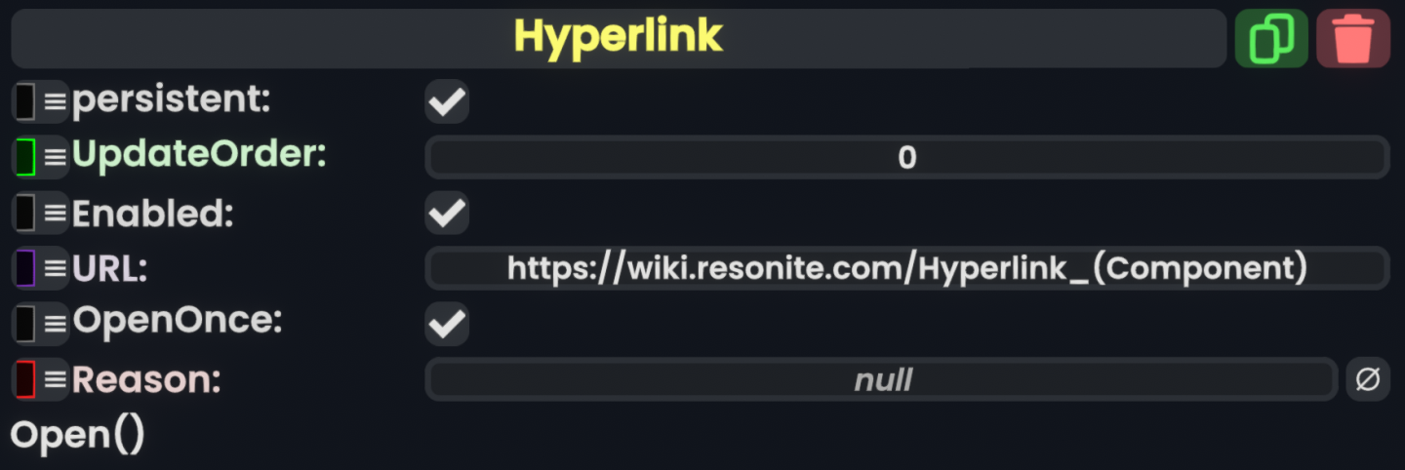Image resolution: width=1405 pixels, height=470 pixels.
Task: Trigger the Open() method
Action: pyautogui.click(x=77, y=435)
